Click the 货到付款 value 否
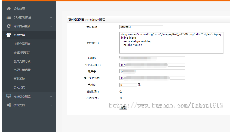The height and width of the screenshot is (132, 230). point(121,92)
